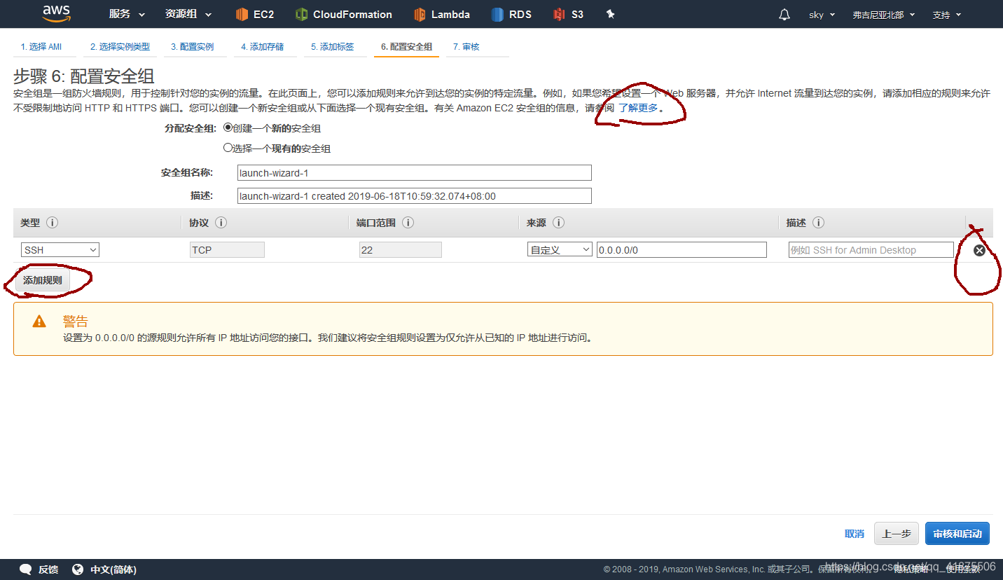Open the RDS shortcut
1003x580 pixels.
pos(511,14)
